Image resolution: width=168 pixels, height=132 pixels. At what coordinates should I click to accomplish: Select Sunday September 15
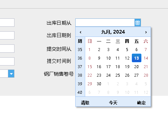tap(89, 66)
